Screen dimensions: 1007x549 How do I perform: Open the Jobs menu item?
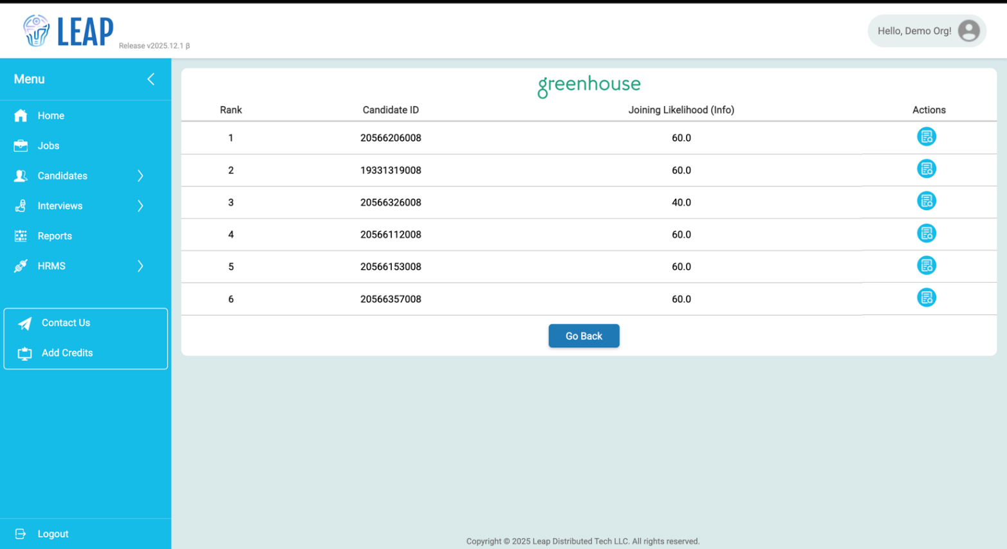[x=48, y=146]
